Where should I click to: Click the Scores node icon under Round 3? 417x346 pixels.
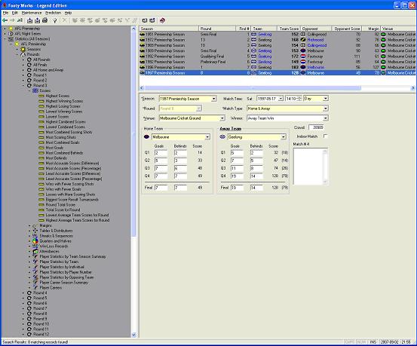pos(35,90)
